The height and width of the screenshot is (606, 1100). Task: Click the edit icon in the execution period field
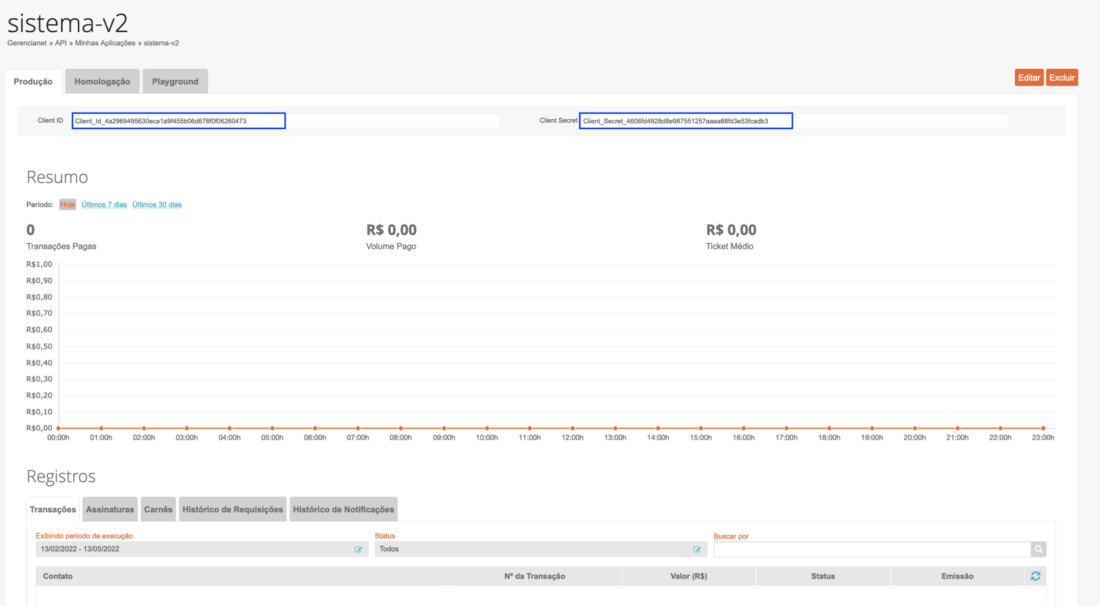pyautogui.click(x=358, y=549)
